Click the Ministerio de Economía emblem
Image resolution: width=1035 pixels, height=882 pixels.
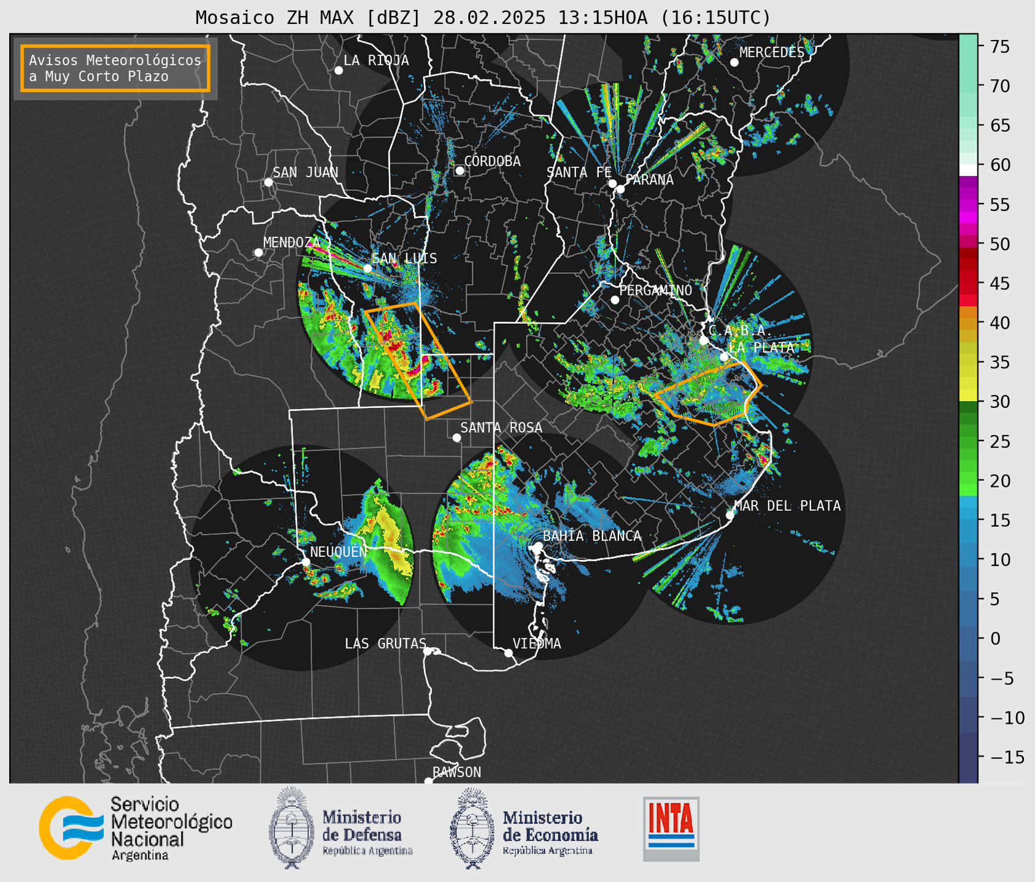click(x=471, y=828)
